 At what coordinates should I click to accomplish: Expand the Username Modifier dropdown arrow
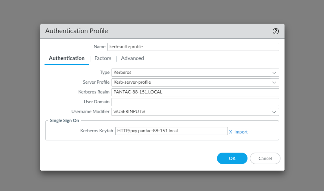click(x=274, y=112)
